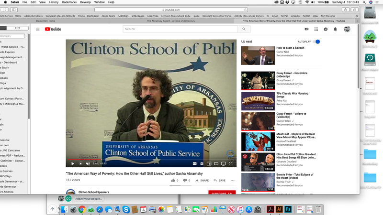383x215 pixels.
Task: Switch to the Elementor | Home tab
Action: [x=45, y=21]
